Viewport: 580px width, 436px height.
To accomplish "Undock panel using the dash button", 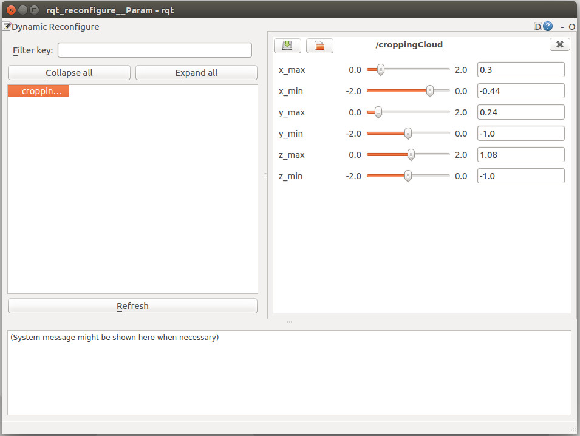I will 562,27.
